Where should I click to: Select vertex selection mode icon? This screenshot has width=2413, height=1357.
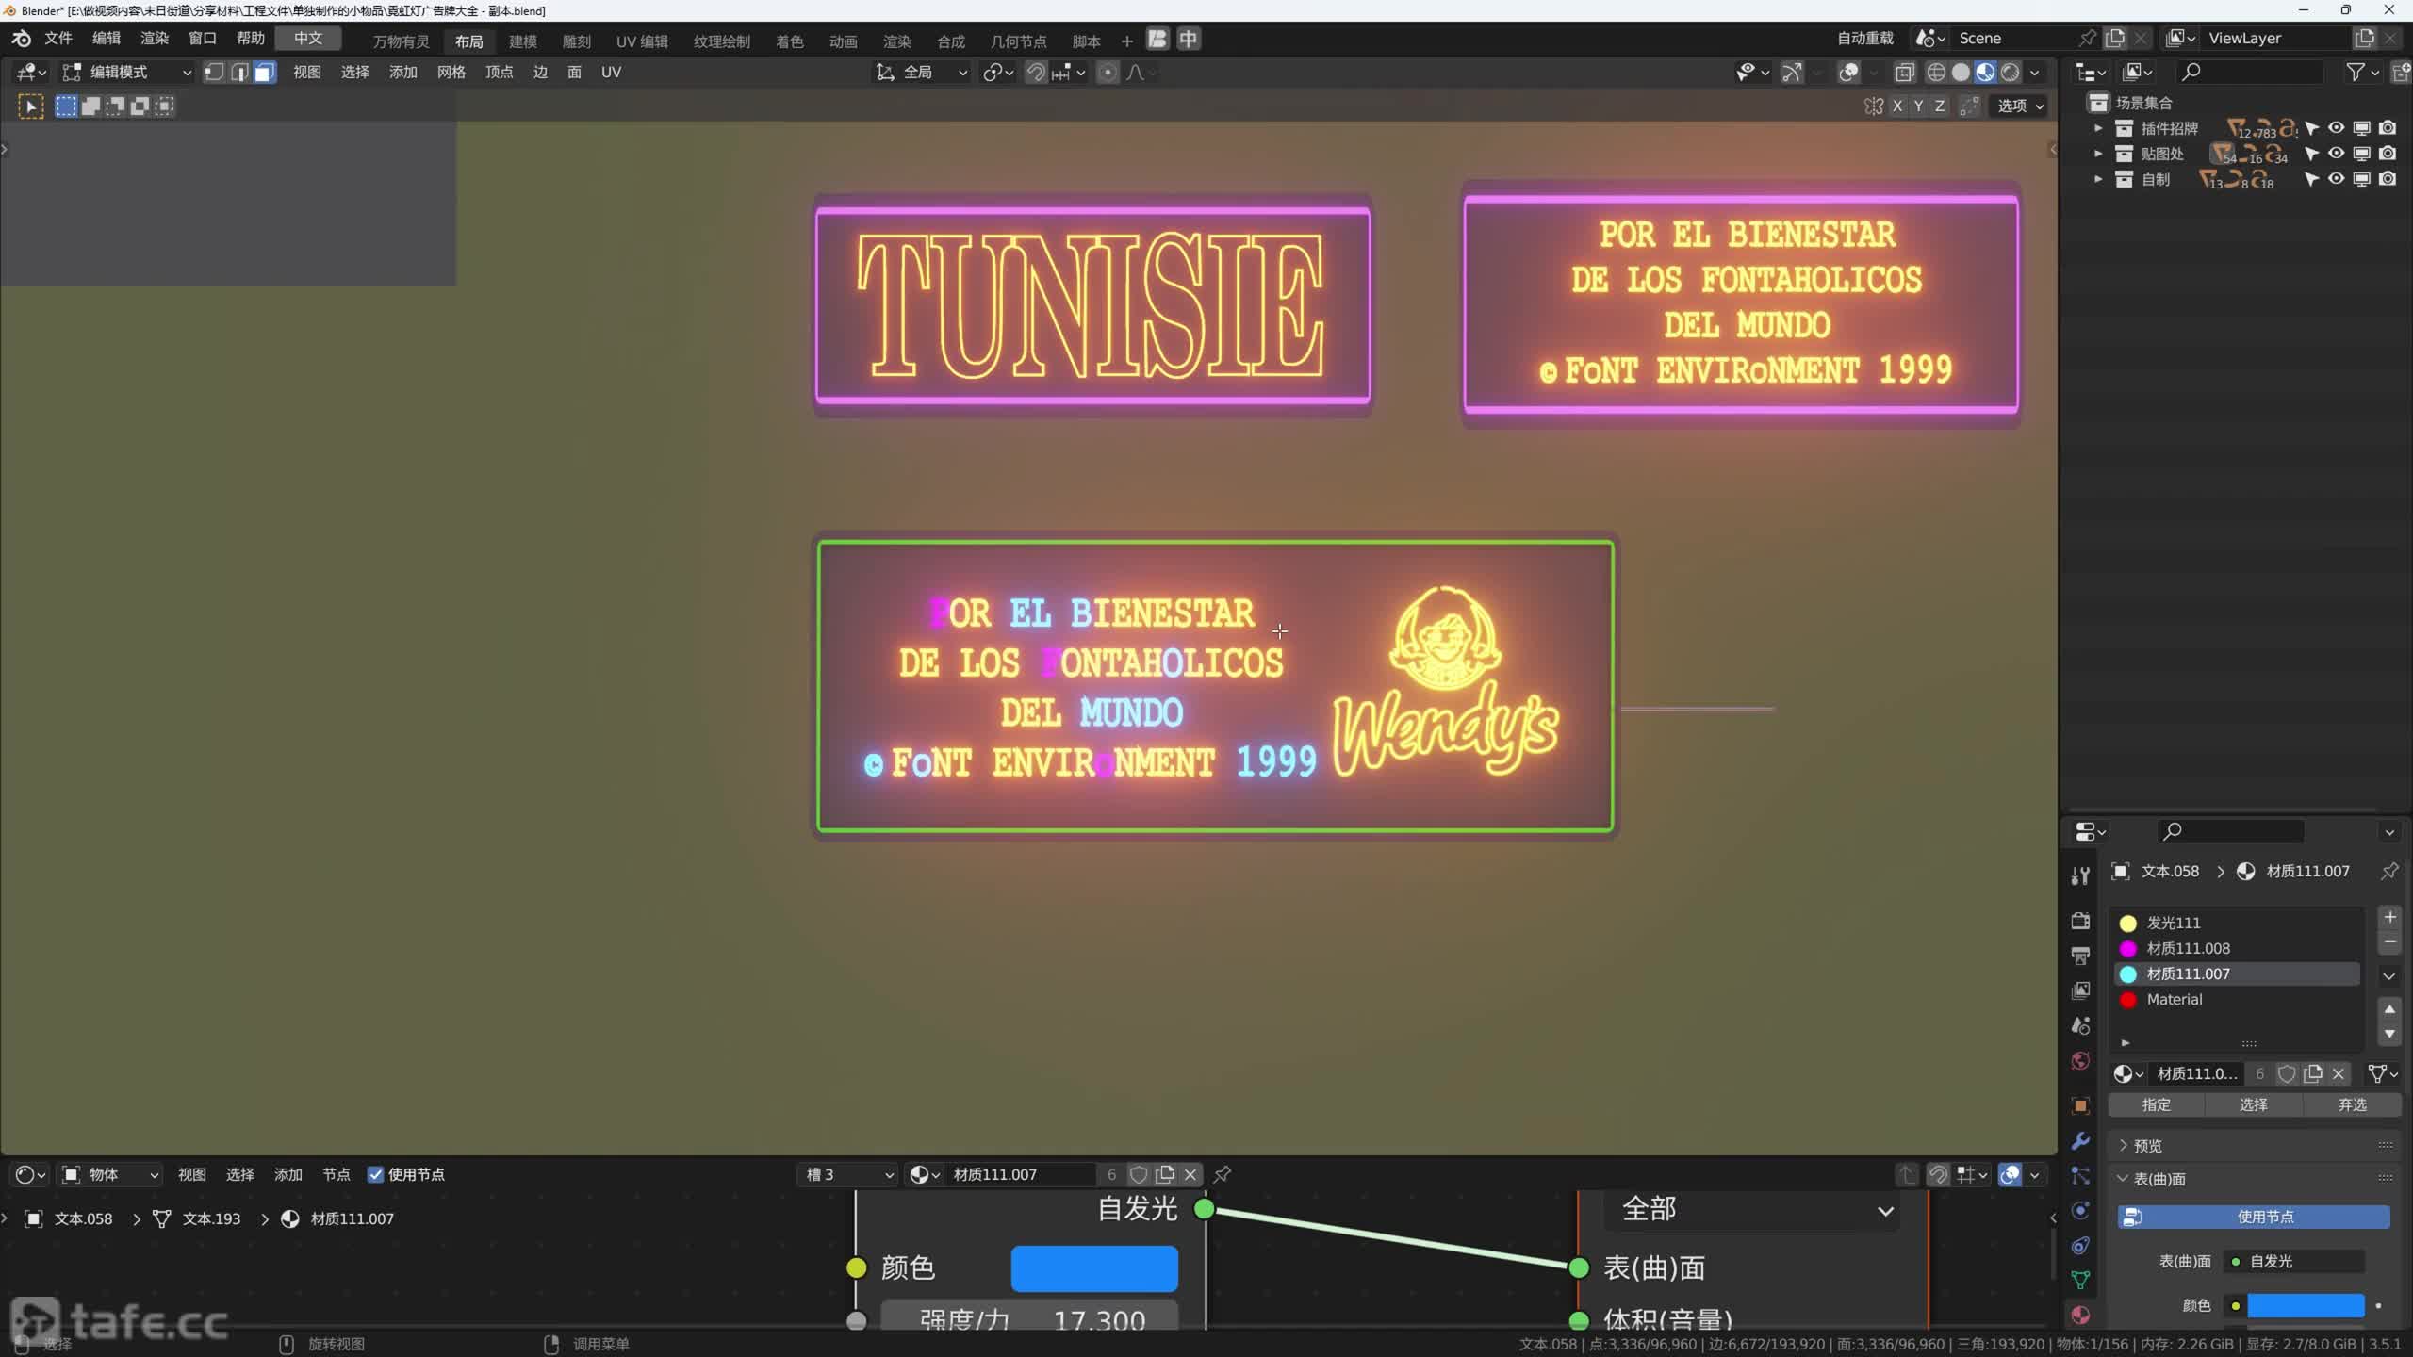point(214,73)
